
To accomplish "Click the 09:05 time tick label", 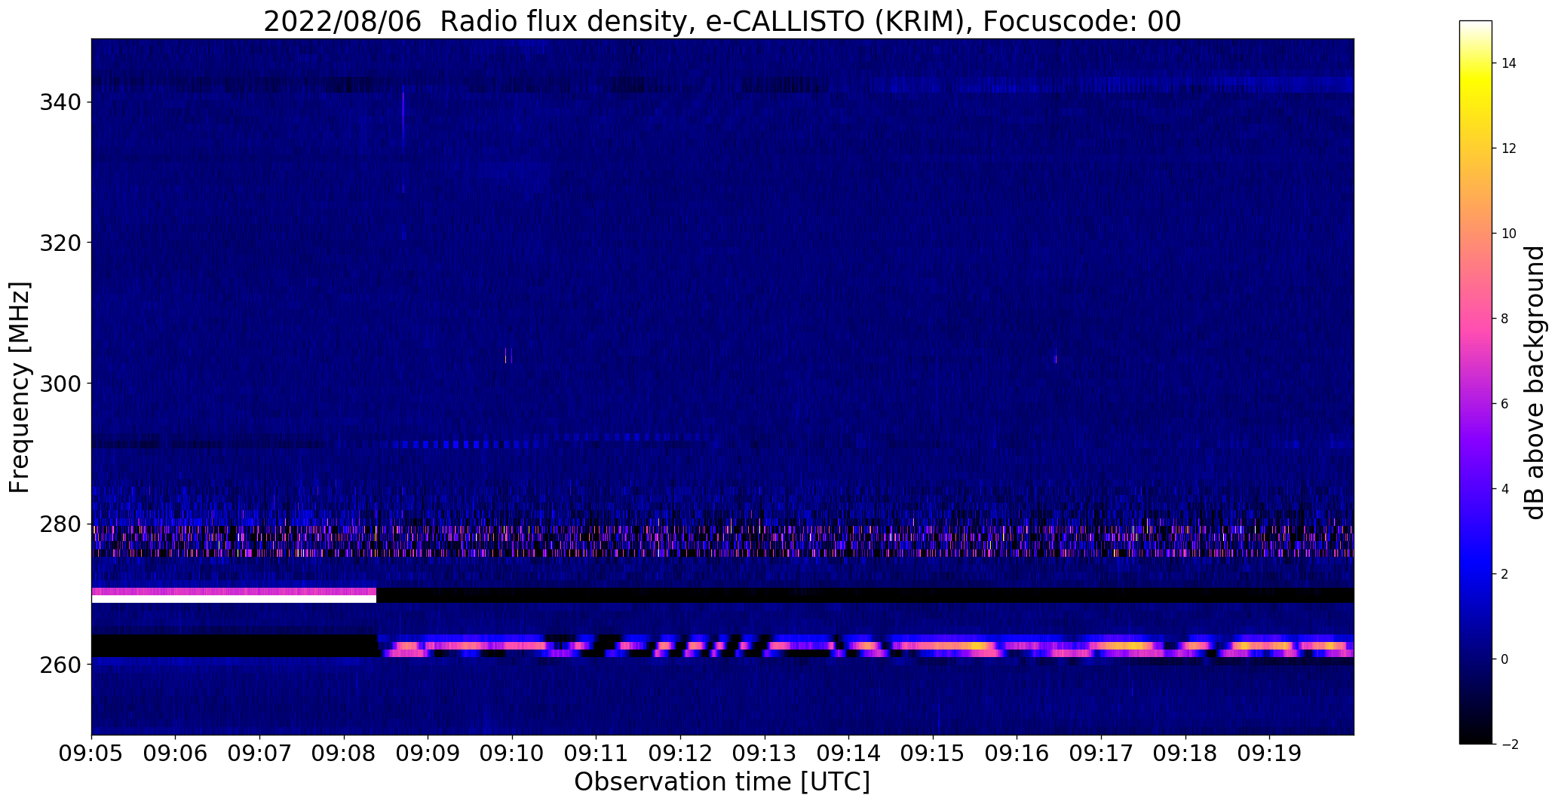I will point(91,754).
